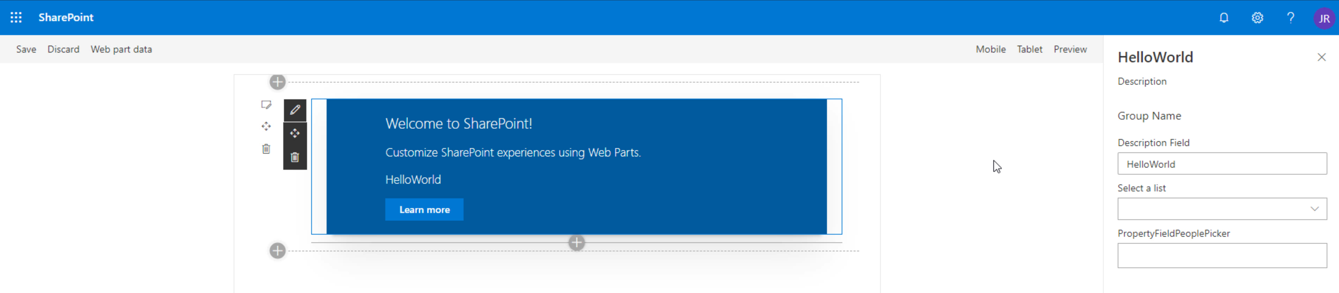Click Save in the command bar
This screenshot has width=1339, height=293.
click(26, 49)
